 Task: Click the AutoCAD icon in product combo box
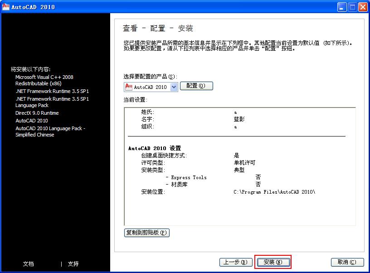[x=129, y=87]
